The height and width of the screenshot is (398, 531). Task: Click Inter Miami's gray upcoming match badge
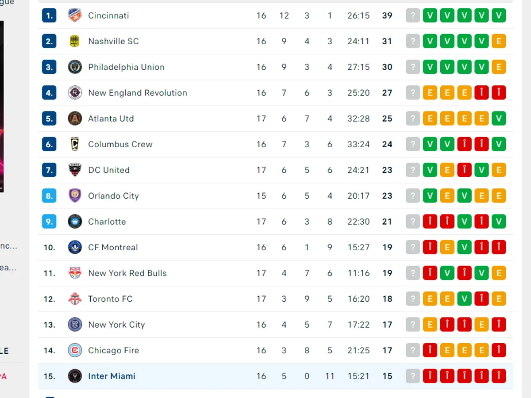pos(413,376)
